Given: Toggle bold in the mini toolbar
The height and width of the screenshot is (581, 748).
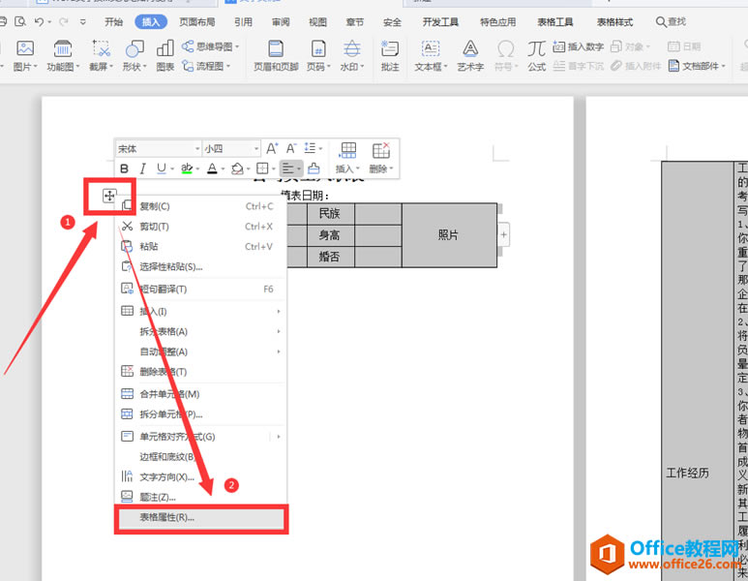Looking at the screenshot, I should [x=124, y=168].
